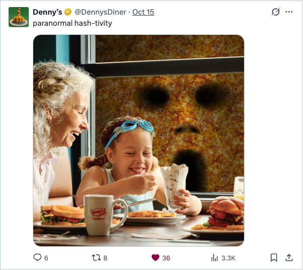This screenshot has height=270, width=303.
Task: Click the reply count 6
Action: point(46,258)
